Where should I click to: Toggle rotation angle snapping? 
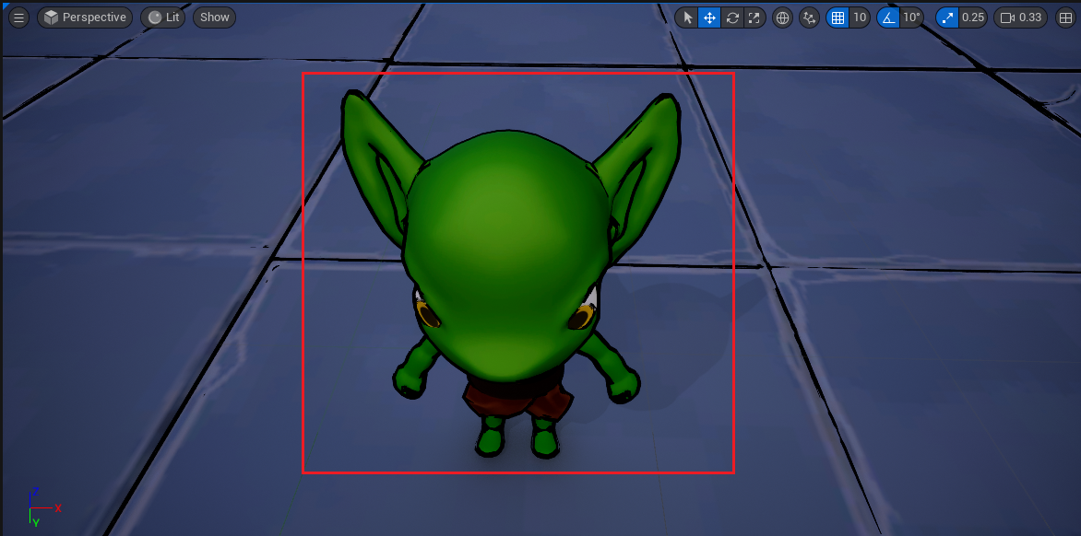(888, 17)
